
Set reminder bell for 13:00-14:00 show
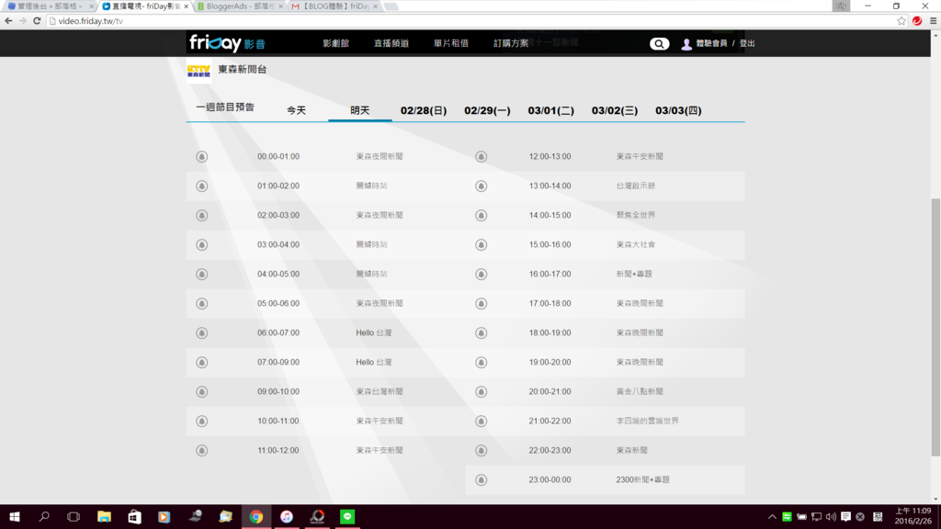point(482,186)
